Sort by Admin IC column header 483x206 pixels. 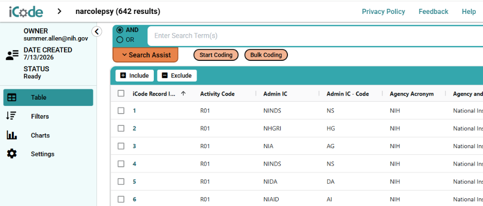(x=276, y=94)
